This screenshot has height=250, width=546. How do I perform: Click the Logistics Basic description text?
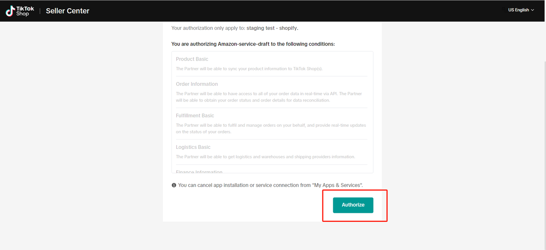(265, 157)
